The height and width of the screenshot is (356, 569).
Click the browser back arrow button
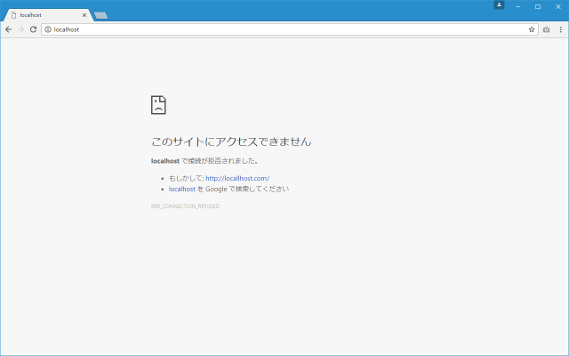tap(8, 29)
